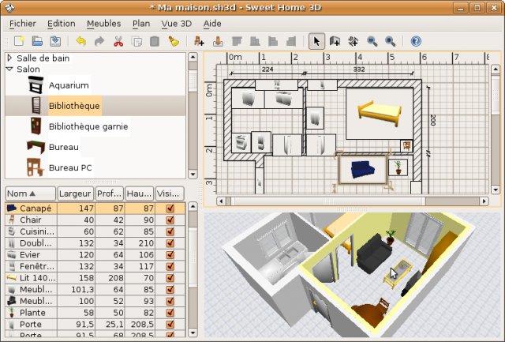This screenshot has height=342, width=505.
Task: Collapse the Salon category
Action: [x=9, y=69]
